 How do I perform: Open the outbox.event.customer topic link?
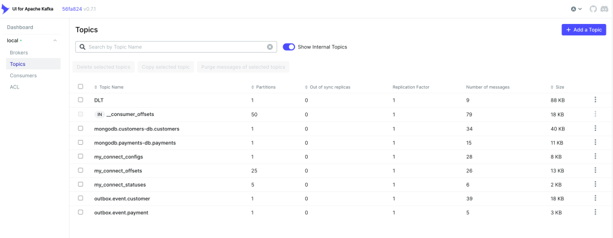point(122,199)
